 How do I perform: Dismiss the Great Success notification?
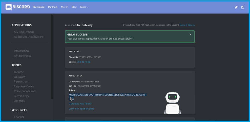click(190, 35)
